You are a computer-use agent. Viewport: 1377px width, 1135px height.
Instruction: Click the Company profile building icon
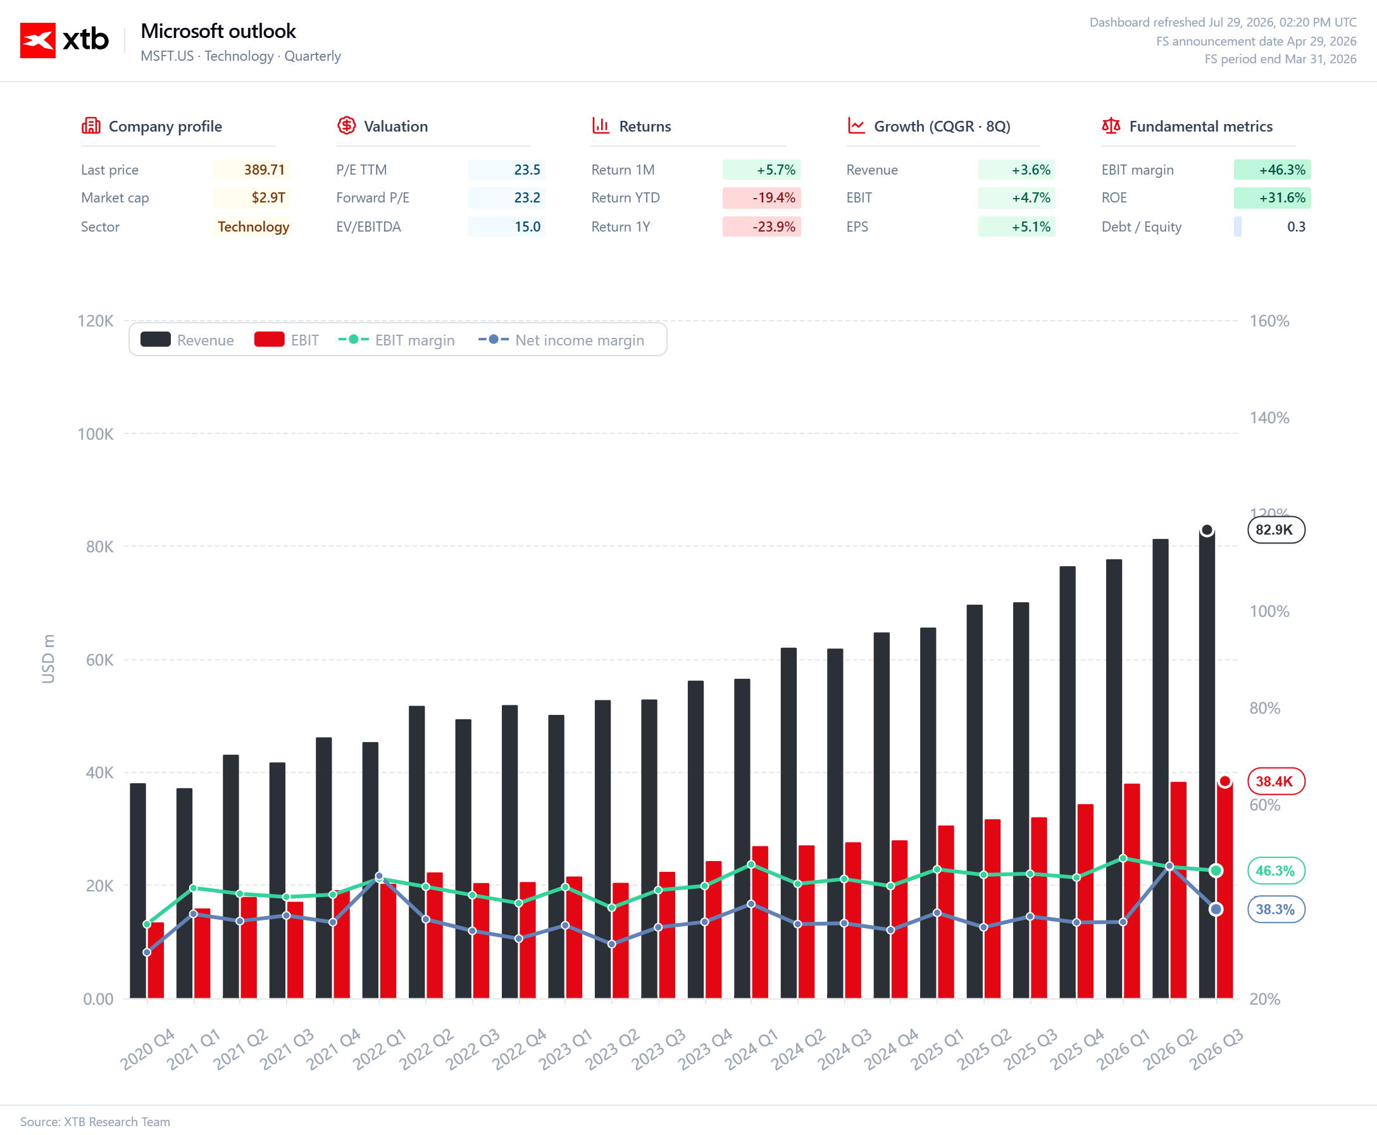coord(91,125)
